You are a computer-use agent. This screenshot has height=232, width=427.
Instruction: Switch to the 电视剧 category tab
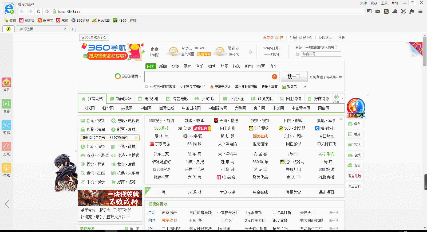(x=148, y=99)
